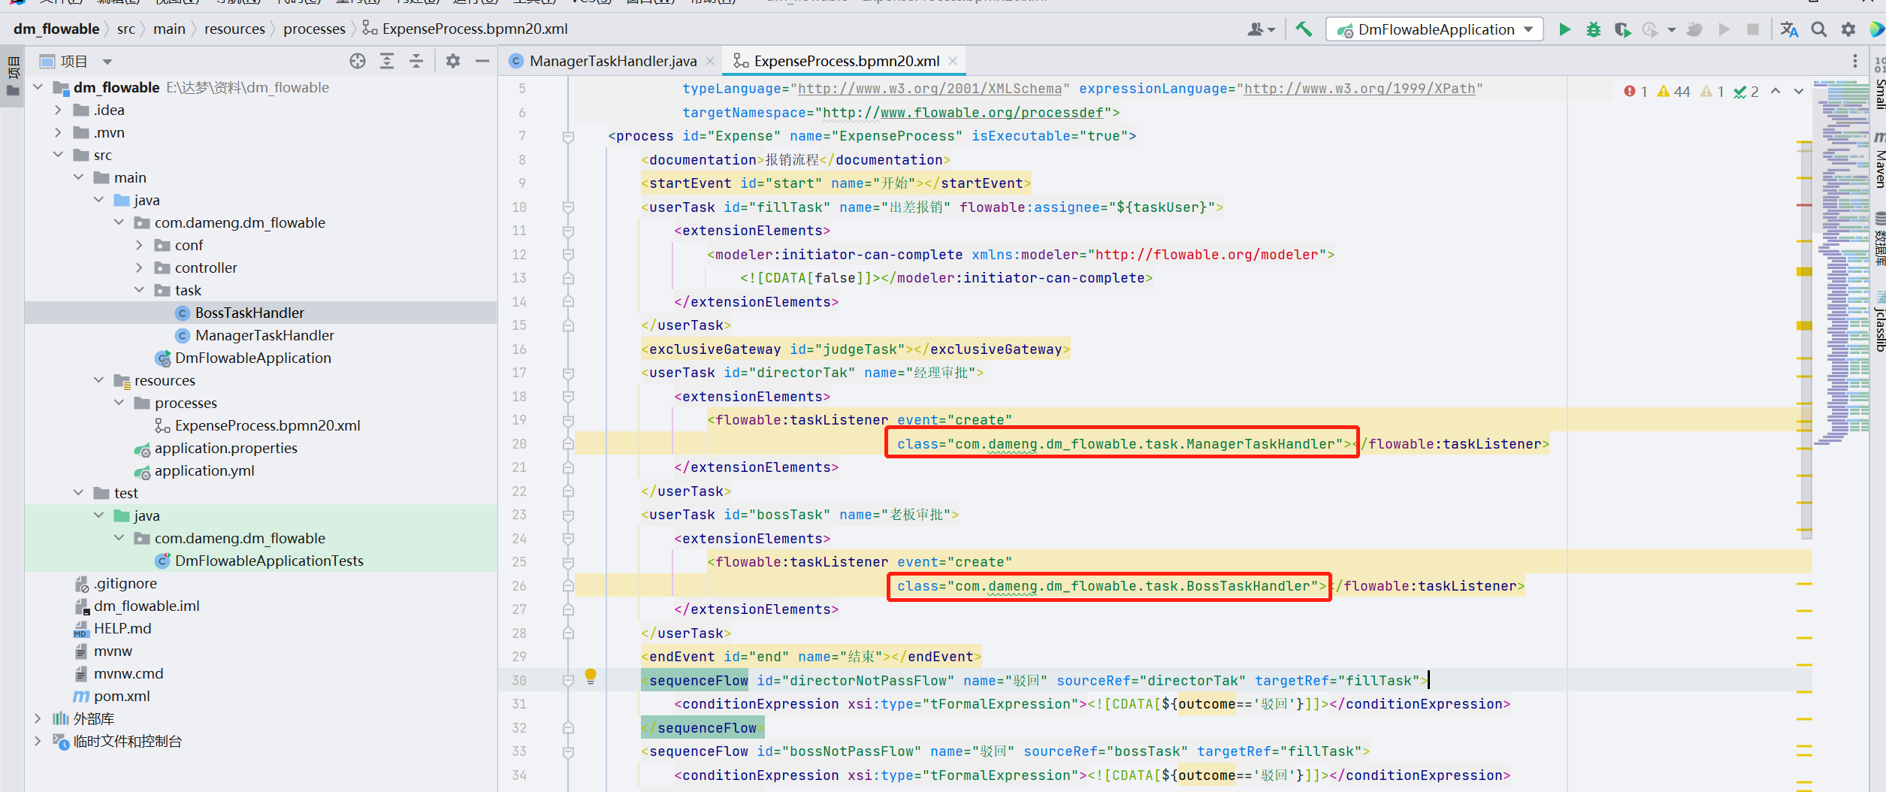This screenshot has width=1886, height=792.
Task: Close the ManagerTaskHandler.java tab
Action: click(710, 61)
